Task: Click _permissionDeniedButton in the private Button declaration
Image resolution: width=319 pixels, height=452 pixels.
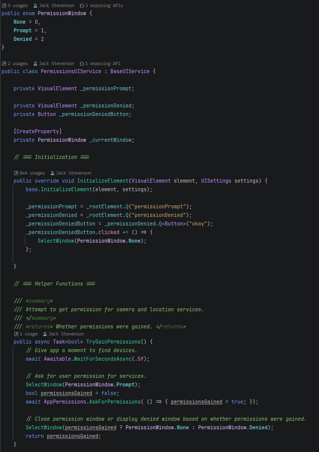Action: tap(94, 114)
